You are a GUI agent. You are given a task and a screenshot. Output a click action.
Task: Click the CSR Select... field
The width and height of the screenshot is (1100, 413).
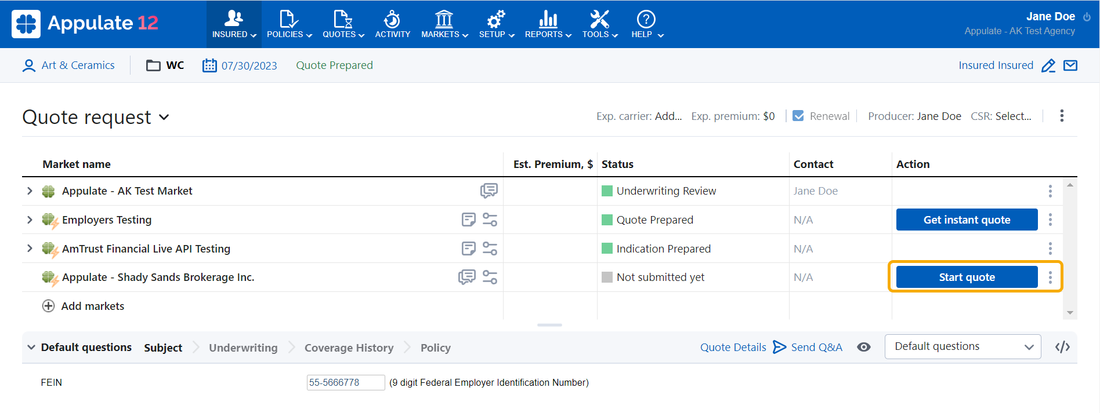[x=1013, y=116]
